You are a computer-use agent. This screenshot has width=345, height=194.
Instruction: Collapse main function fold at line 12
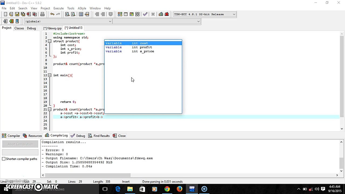[x=50, y=75]
